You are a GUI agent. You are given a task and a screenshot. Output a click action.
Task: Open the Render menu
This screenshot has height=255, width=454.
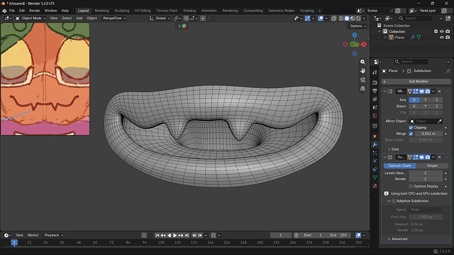[x=35, y=11]
